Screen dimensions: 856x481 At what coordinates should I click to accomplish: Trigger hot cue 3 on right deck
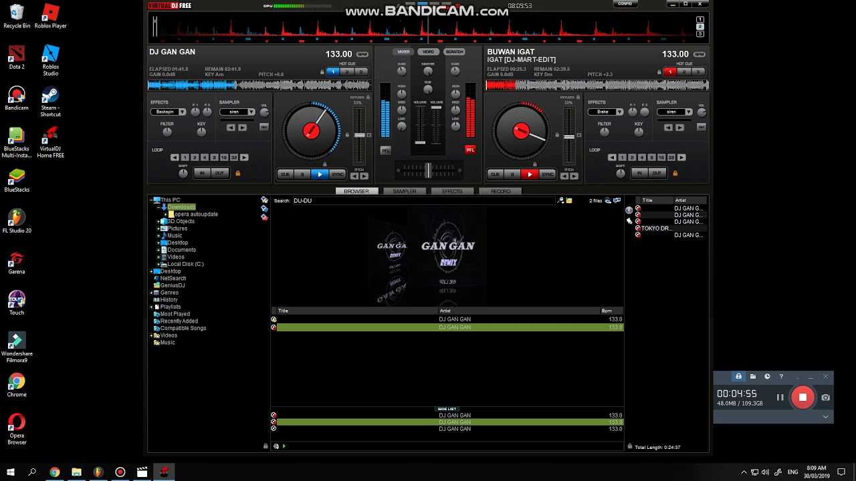coord(697,71)
